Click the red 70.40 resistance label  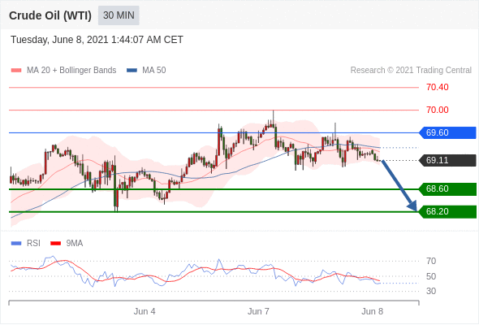(437, 88)
